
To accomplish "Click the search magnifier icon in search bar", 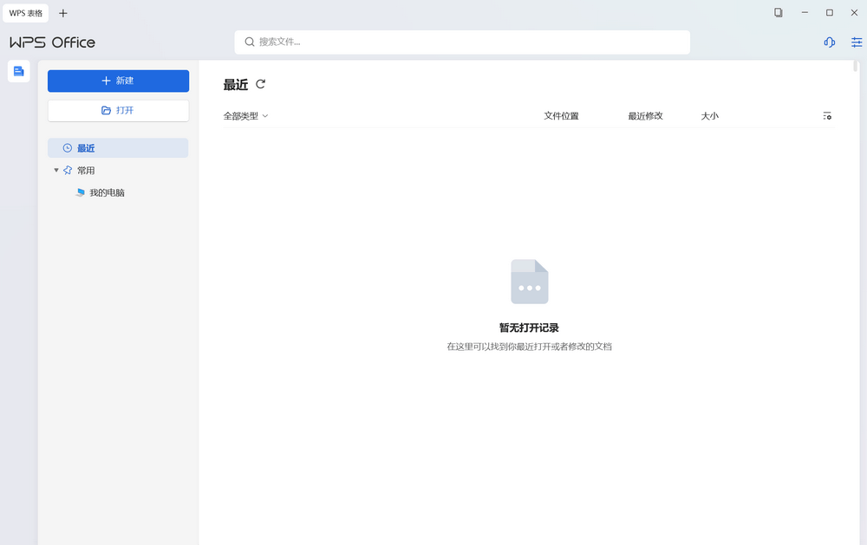I will coord(250,42).
